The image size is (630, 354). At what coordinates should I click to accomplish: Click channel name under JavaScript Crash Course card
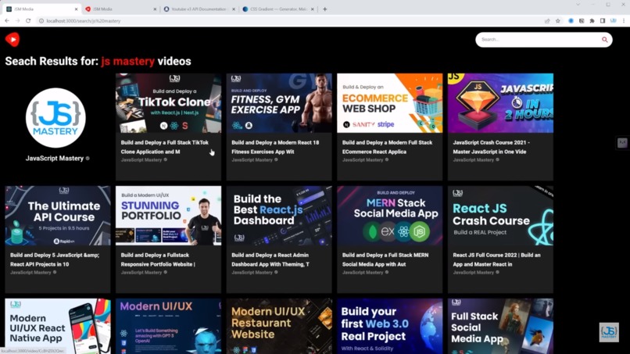click(x=474, y=160)
